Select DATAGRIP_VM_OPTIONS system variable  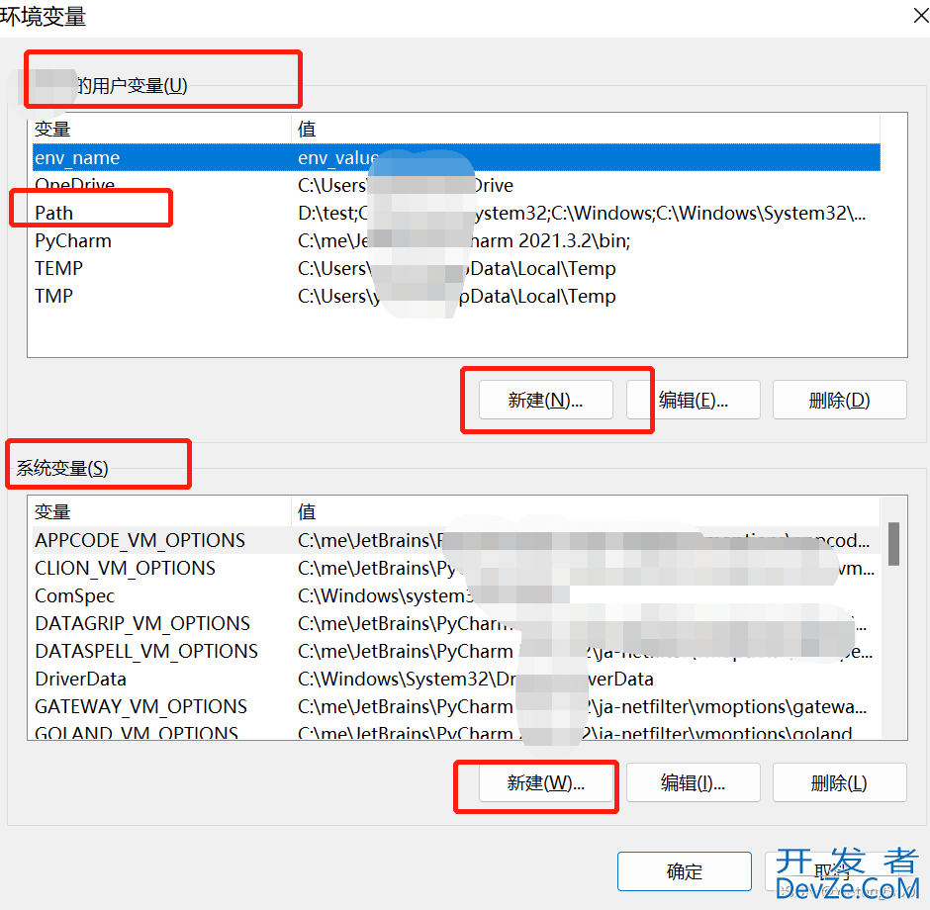tap(456, 623)
